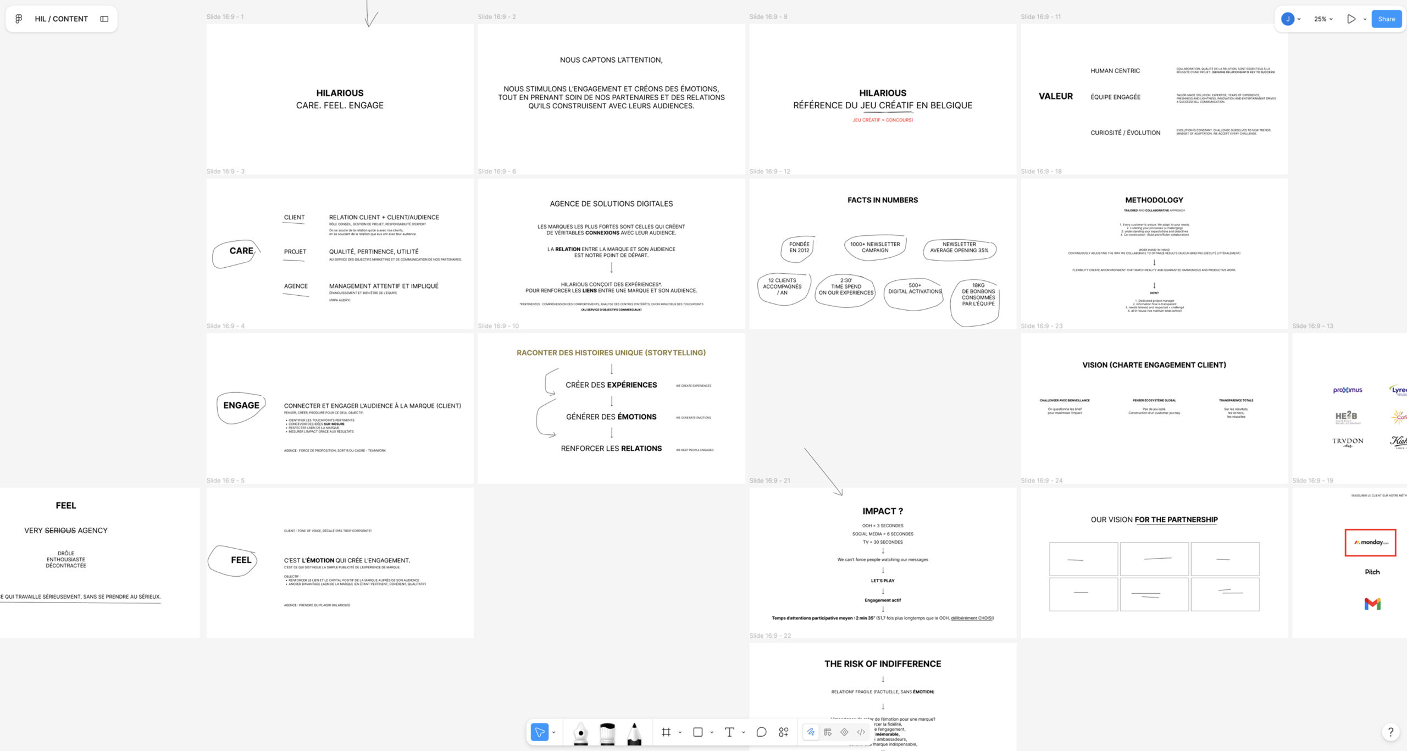This screenshot has height=751, width=1407.
Task: Click the 'Slide 16:9 - 12' frame label
Action: 769,172
